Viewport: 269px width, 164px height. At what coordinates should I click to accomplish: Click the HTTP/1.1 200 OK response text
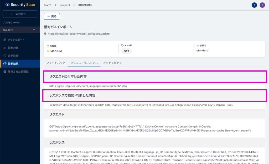(x=154, y=157)
